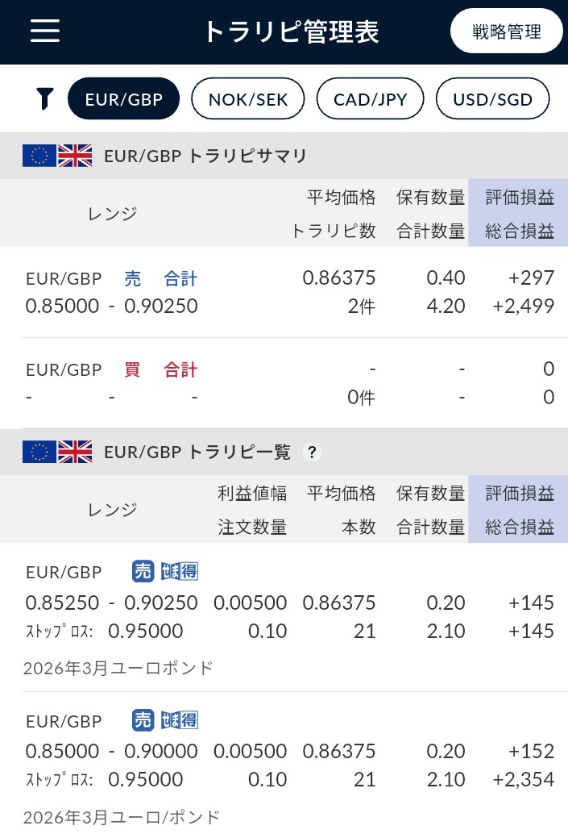
Task: Tap せま得 badge on first list entry
Action: click(180, 571)
